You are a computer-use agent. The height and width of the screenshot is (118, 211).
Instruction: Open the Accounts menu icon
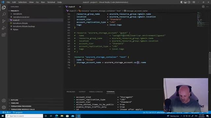pos(4,101)
